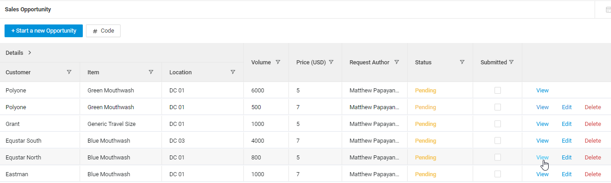Open the Status column filter icon
The height and width of the screenshot is (183, 611).
[462, 62]
